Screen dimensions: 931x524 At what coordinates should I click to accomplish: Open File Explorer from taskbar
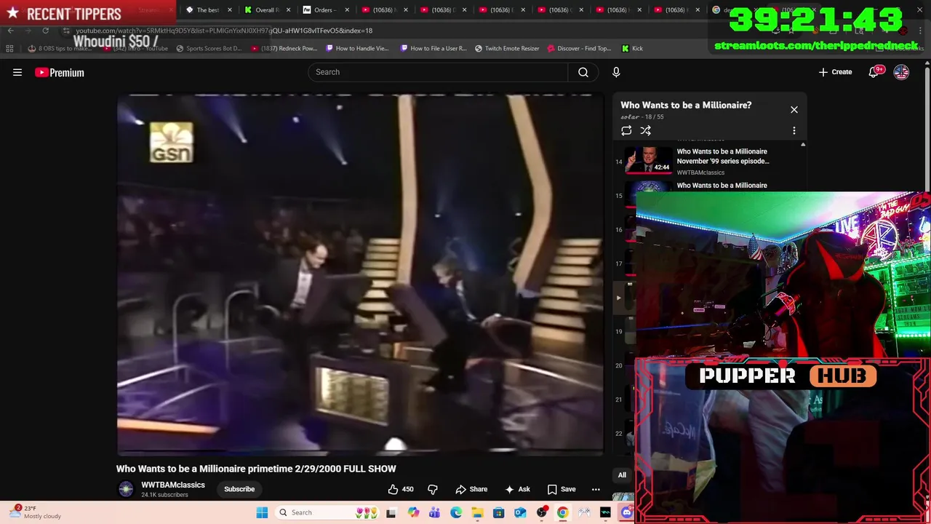click(x=477, y=512)
